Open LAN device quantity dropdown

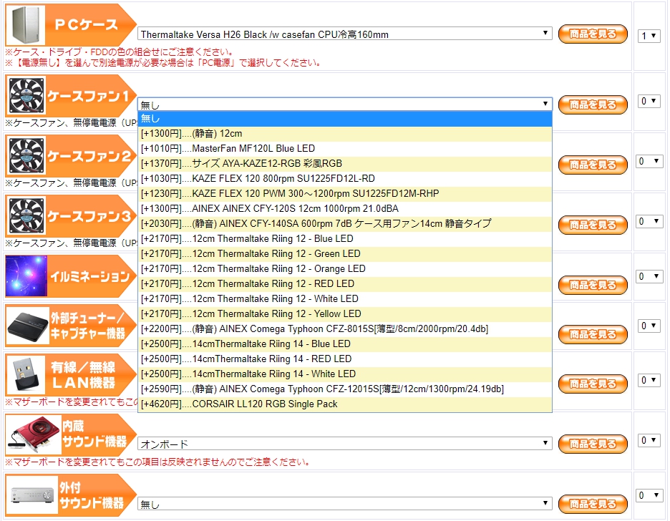tap(649, 381)
